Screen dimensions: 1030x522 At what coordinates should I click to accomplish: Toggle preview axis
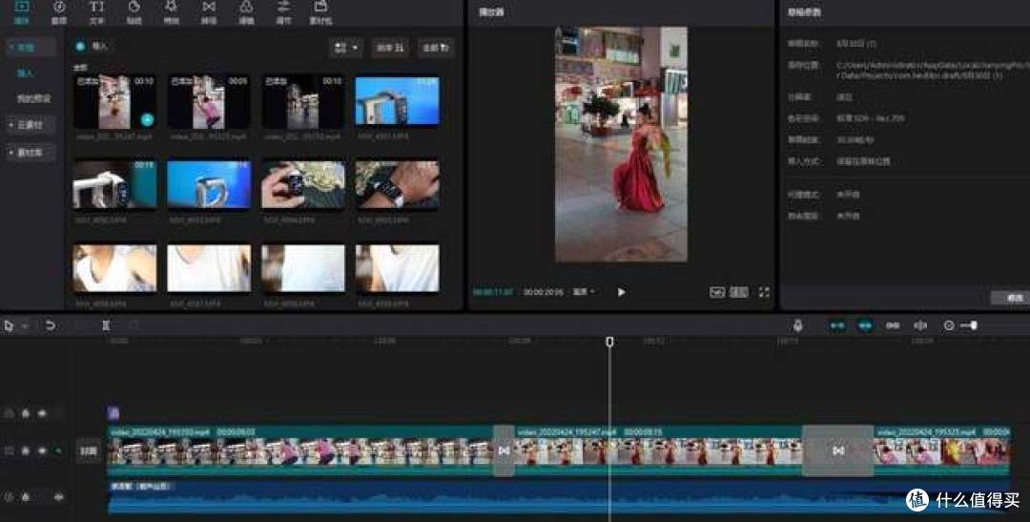coord(920,325)
